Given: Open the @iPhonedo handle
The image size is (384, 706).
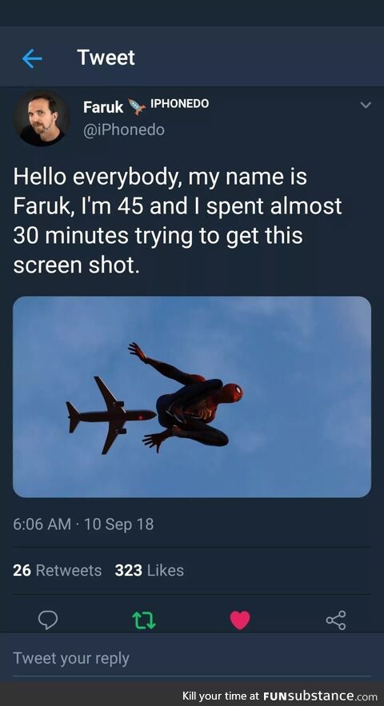Looking at the screenshot, I should [124, 130].
